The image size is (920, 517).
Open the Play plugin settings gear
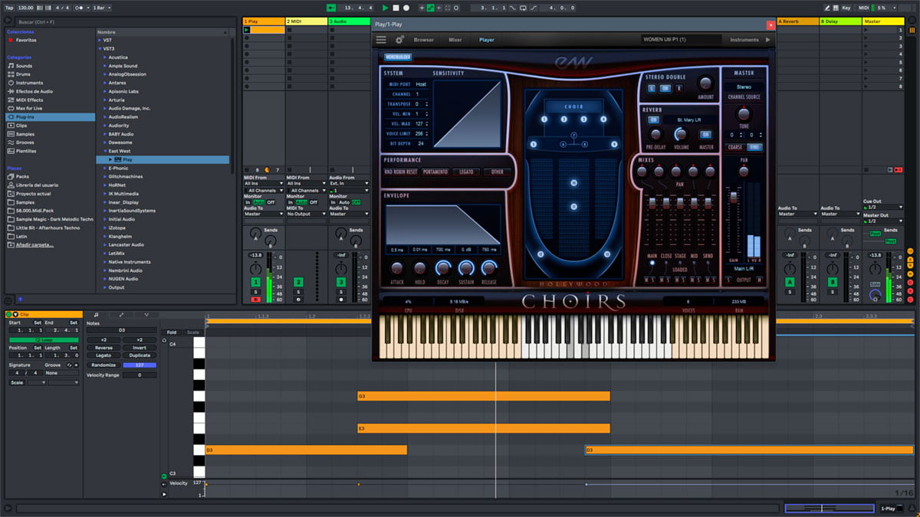pos(399,40)
